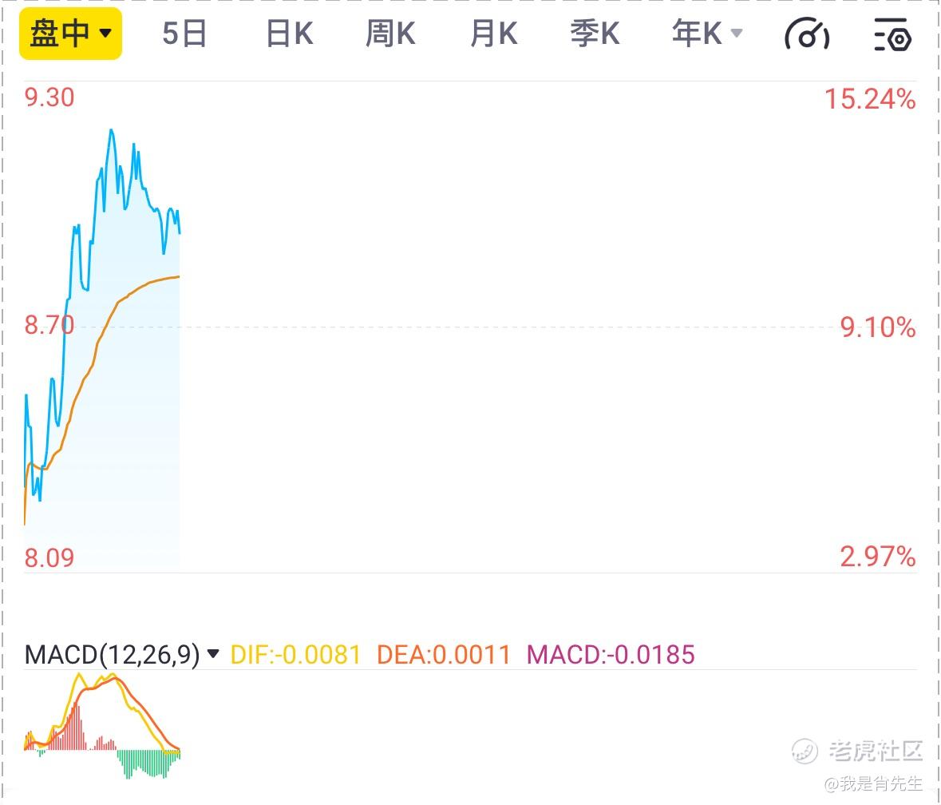
Task: Show the 季K quarterly chart
Action: tap(595, 34)
